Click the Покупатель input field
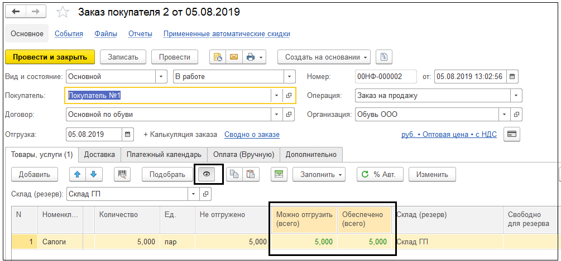 pyautogui.click(x=167, y=95)
